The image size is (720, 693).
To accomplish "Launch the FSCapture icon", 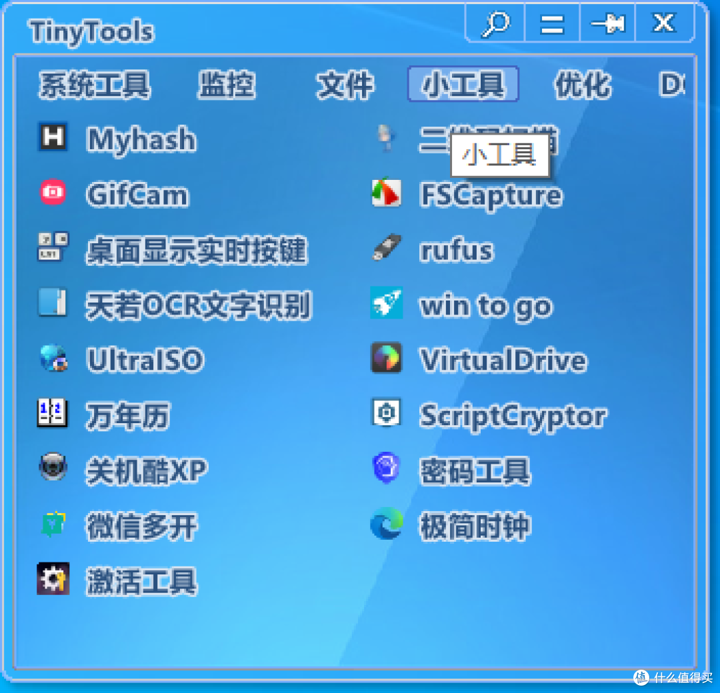I will tap(386, 193).
